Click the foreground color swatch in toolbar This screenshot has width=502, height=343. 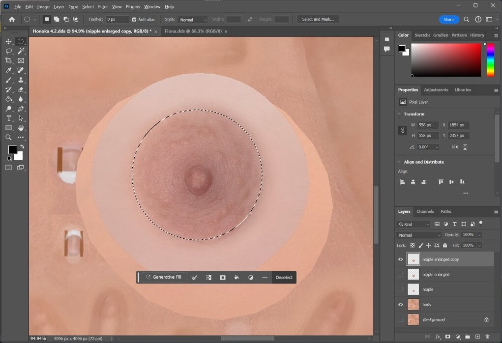pos(12,150)
